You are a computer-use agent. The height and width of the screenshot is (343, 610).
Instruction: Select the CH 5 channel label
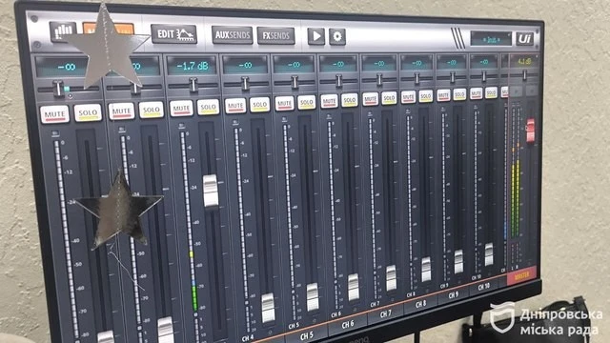(307, 335)
